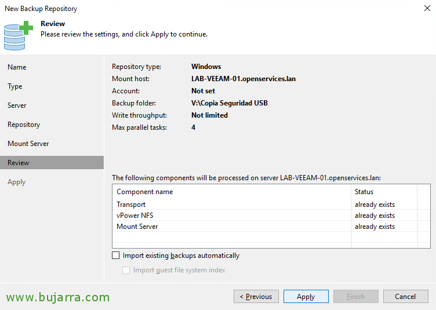Enable Import existing backups automatically checkbox
Screen dimensions: 436x310
pos(116,256)
